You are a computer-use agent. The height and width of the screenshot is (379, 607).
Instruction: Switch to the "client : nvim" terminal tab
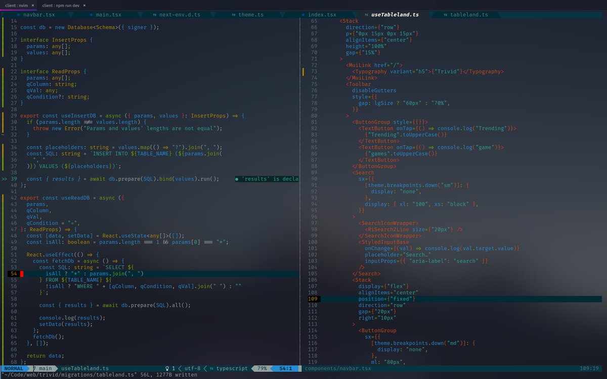click(19, 5)
